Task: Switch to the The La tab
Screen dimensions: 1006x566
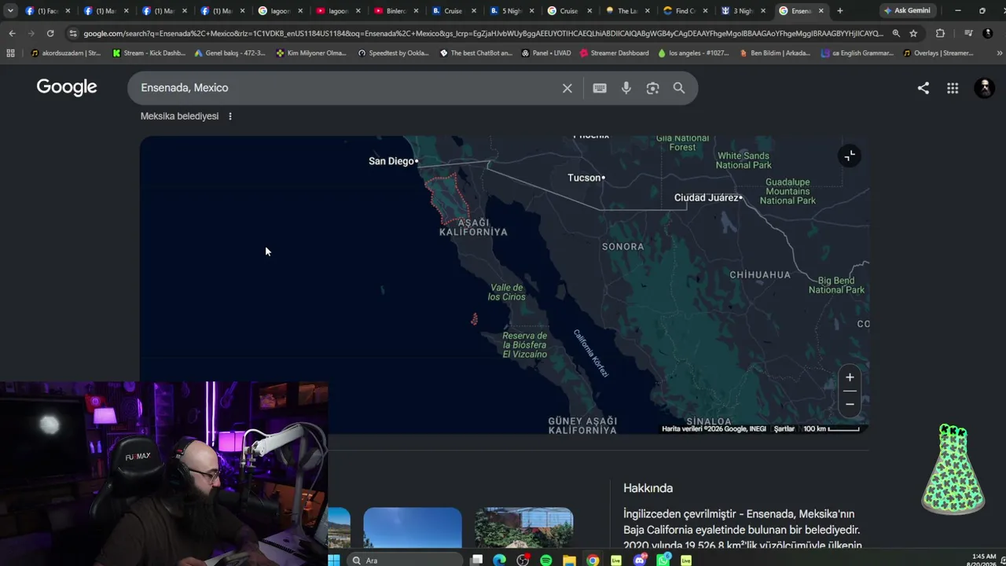Action: pos(628,11)
